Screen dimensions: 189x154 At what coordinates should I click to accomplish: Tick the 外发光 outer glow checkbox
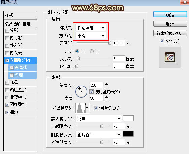tap(7, 45)
